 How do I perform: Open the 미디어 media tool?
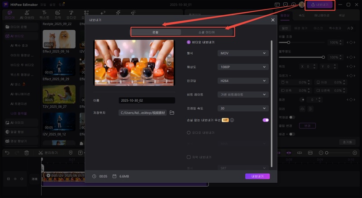point(10,15)
